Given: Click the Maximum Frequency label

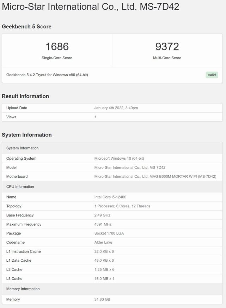Looking at the screenshot, I should (24, 224).
